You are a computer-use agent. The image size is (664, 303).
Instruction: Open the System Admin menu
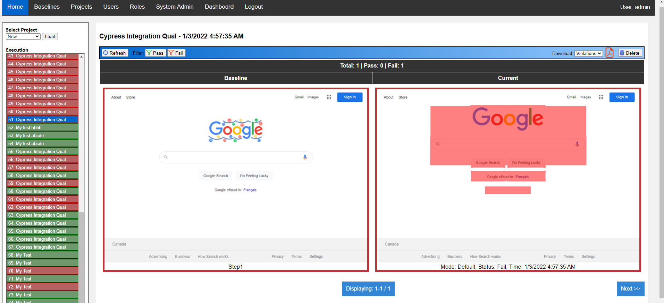(x=175, y=7)
